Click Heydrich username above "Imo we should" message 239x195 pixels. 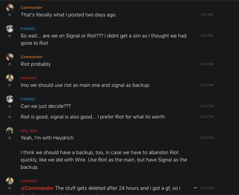(29, 78)
